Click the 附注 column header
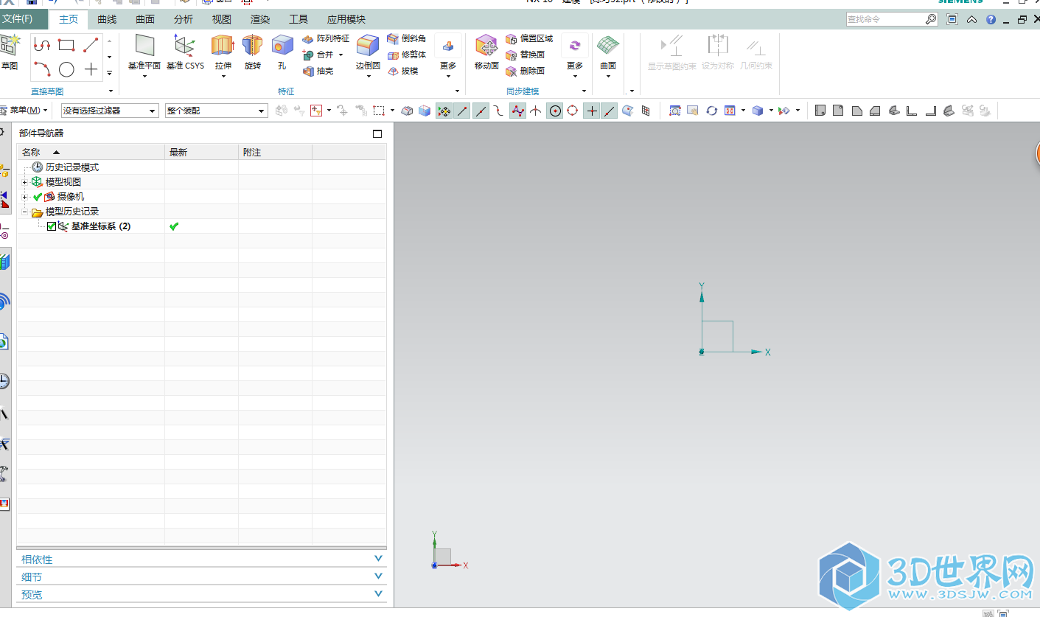 click(x=275, y=152)
